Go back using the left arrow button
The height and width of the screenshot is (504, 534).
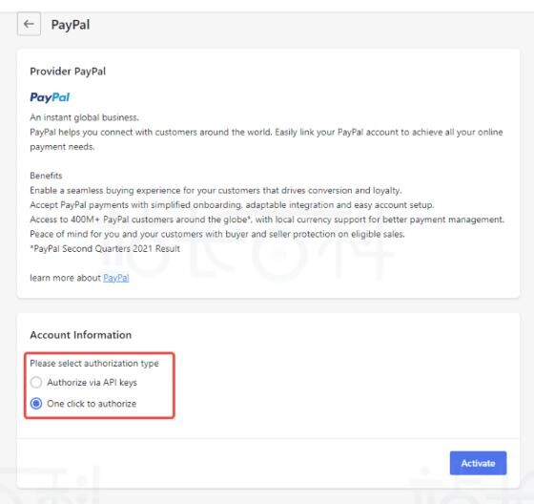click(x=29, y=24)
